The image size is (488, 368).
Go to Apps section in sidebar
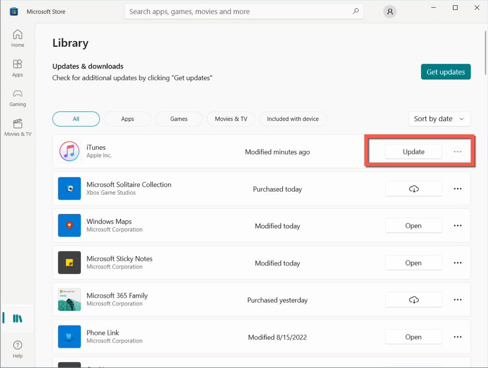(18, 68)
